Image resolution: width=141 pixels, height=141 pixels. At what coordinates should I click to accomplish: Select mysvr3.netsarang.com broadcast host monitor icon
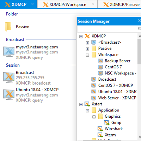[x=9, y=52]
